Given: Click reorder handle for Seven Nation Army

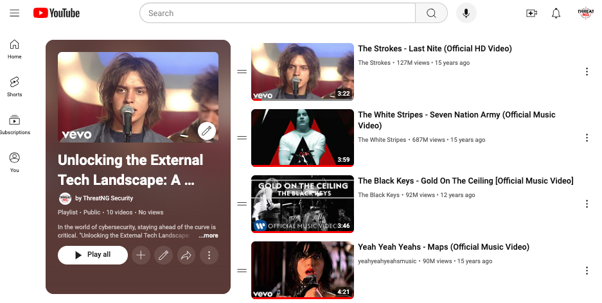Looking at the screenshot, I should pos(242,137).
